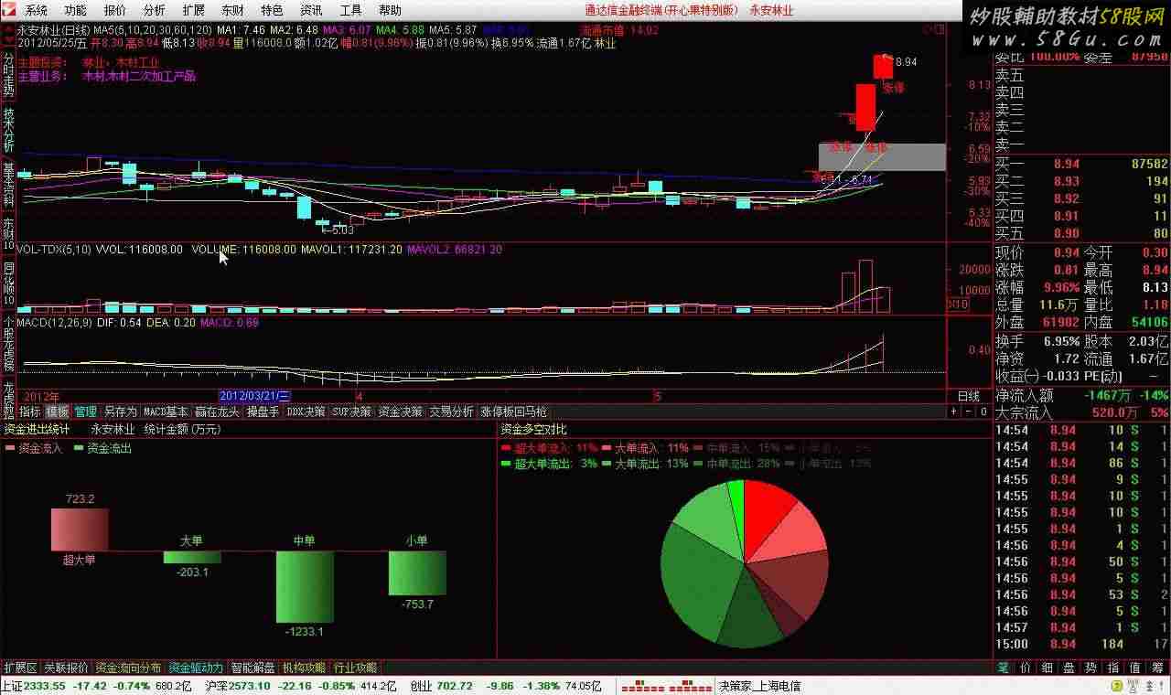Open the 帮助 menu
Image resolution: width=1171 pixels, height=695 pixels.
coord(390,10)
